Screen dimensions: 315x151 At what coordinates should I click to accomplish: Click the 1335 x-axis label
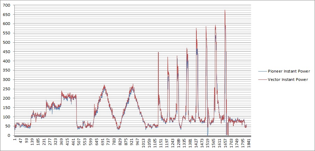[185, 143]
